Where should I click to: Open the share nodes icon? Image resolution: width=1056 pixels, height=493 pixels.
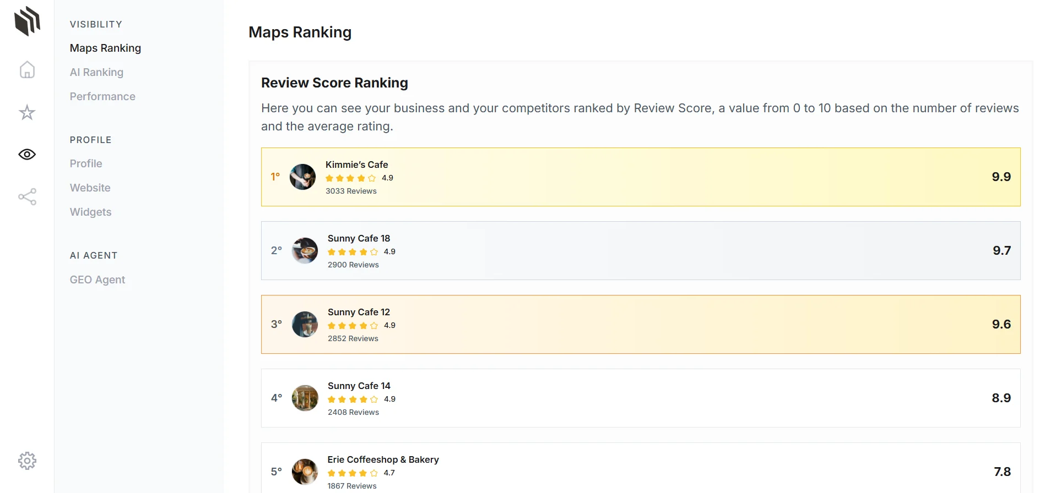[x=27, y=196]
